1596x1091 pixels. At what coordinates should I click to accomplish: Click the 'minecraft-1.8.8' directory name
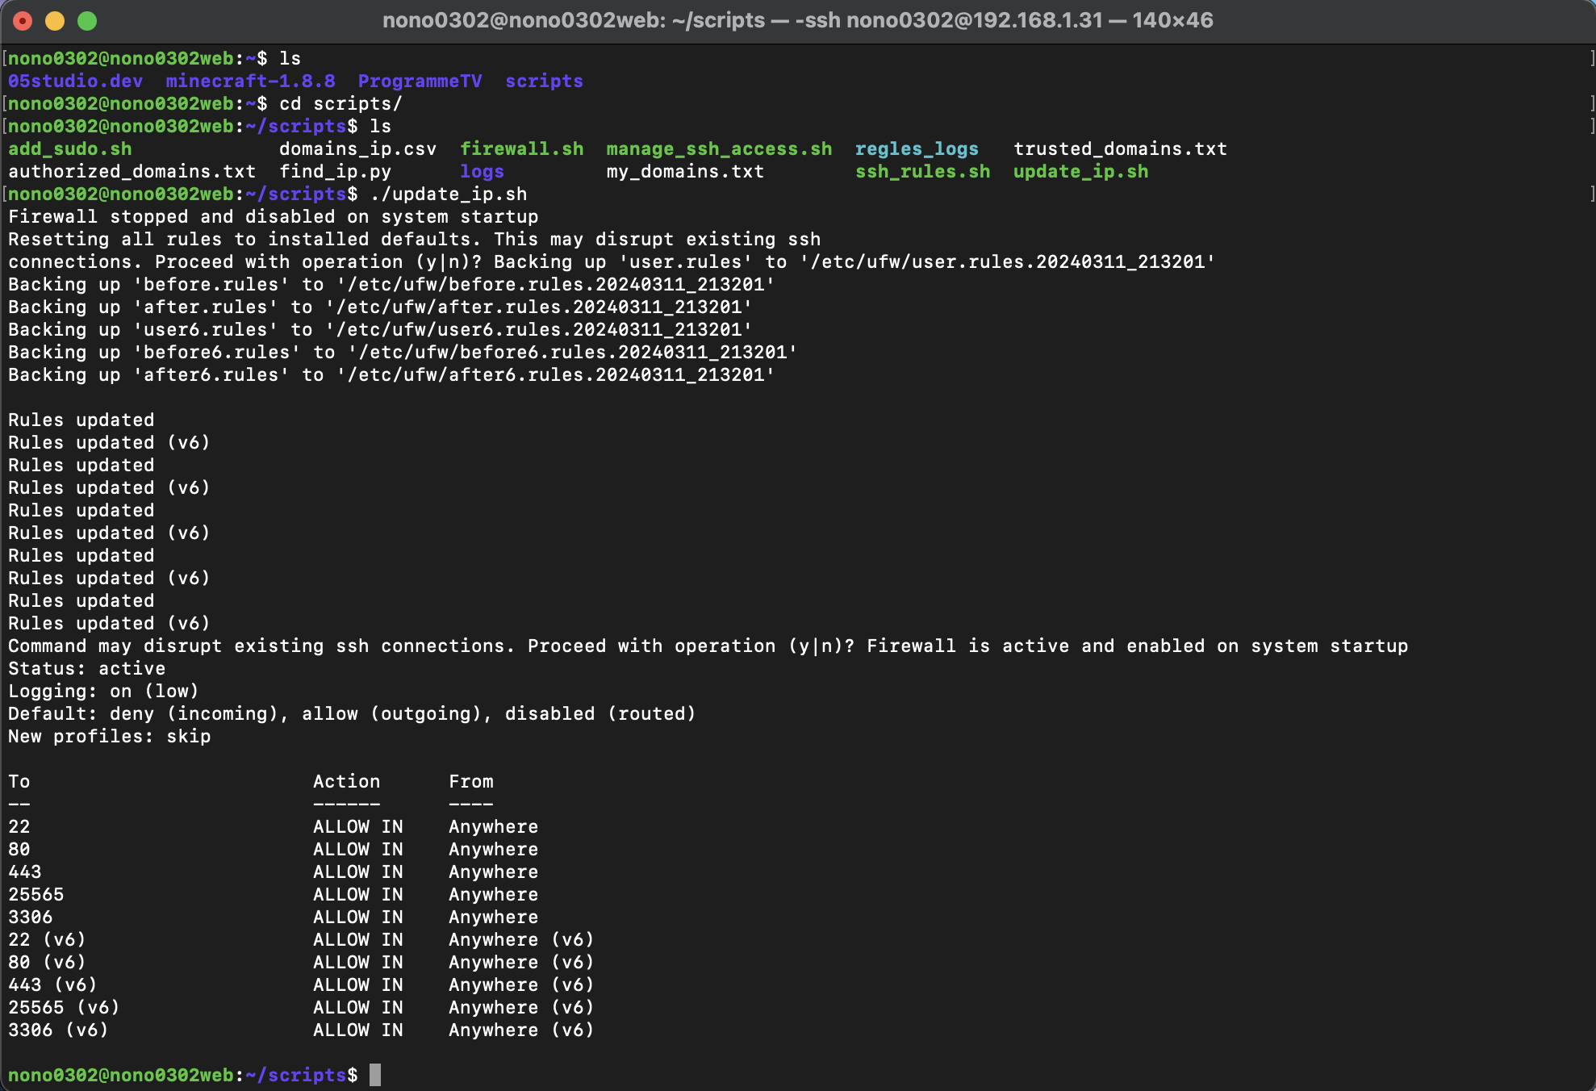coord(251,81)
